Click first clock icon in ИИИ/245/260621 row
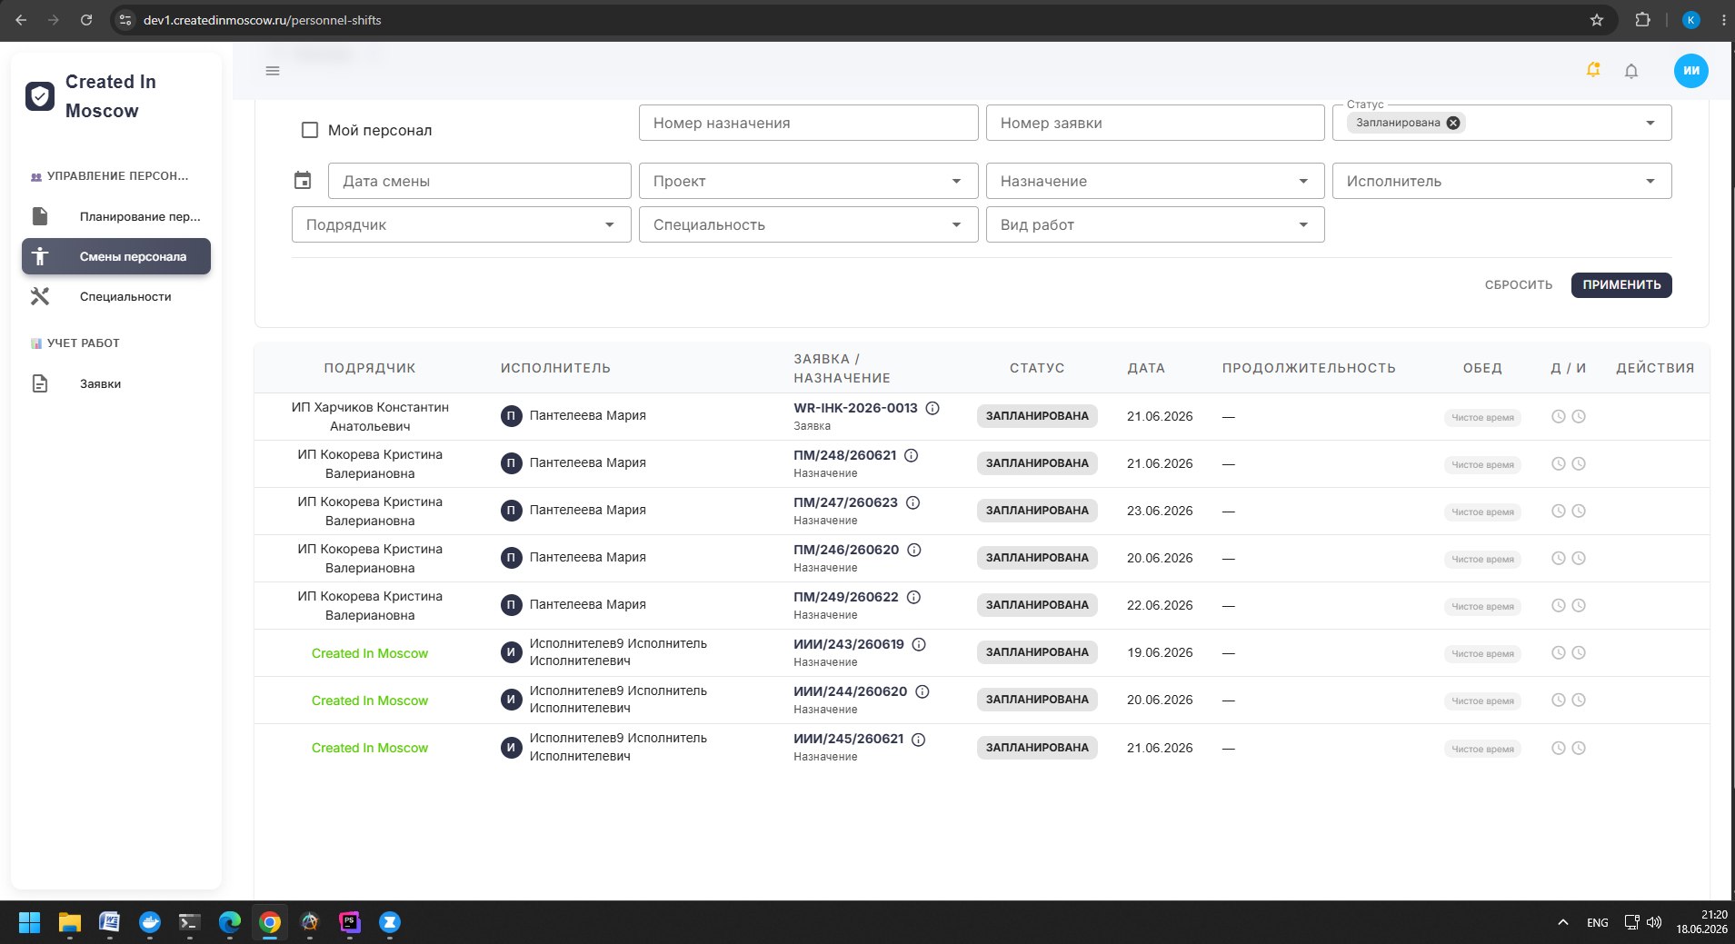The image size is (1735, 944). 1558,748
